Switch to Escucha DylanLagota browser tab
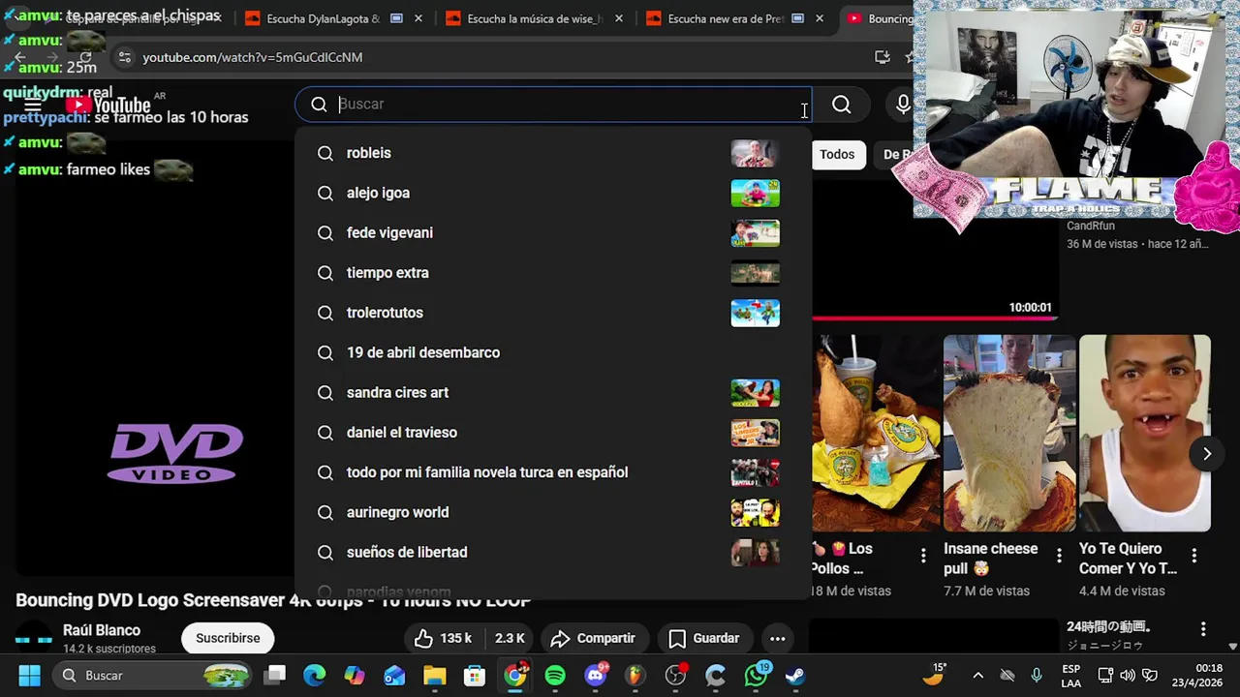Screen dimensions: 1240x697 tap(325, 18)
